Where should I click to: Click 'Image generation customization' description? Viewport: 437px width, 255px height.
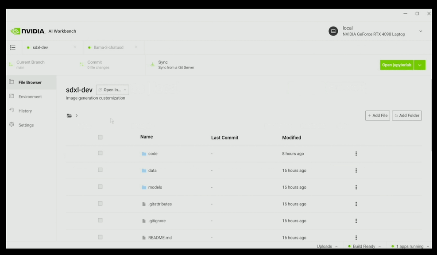(96, 98)
